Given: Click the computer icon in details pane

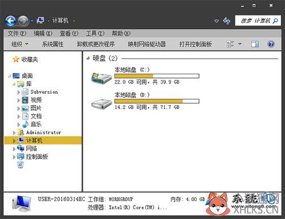Looking at the screenshot, I should [22, 204].
